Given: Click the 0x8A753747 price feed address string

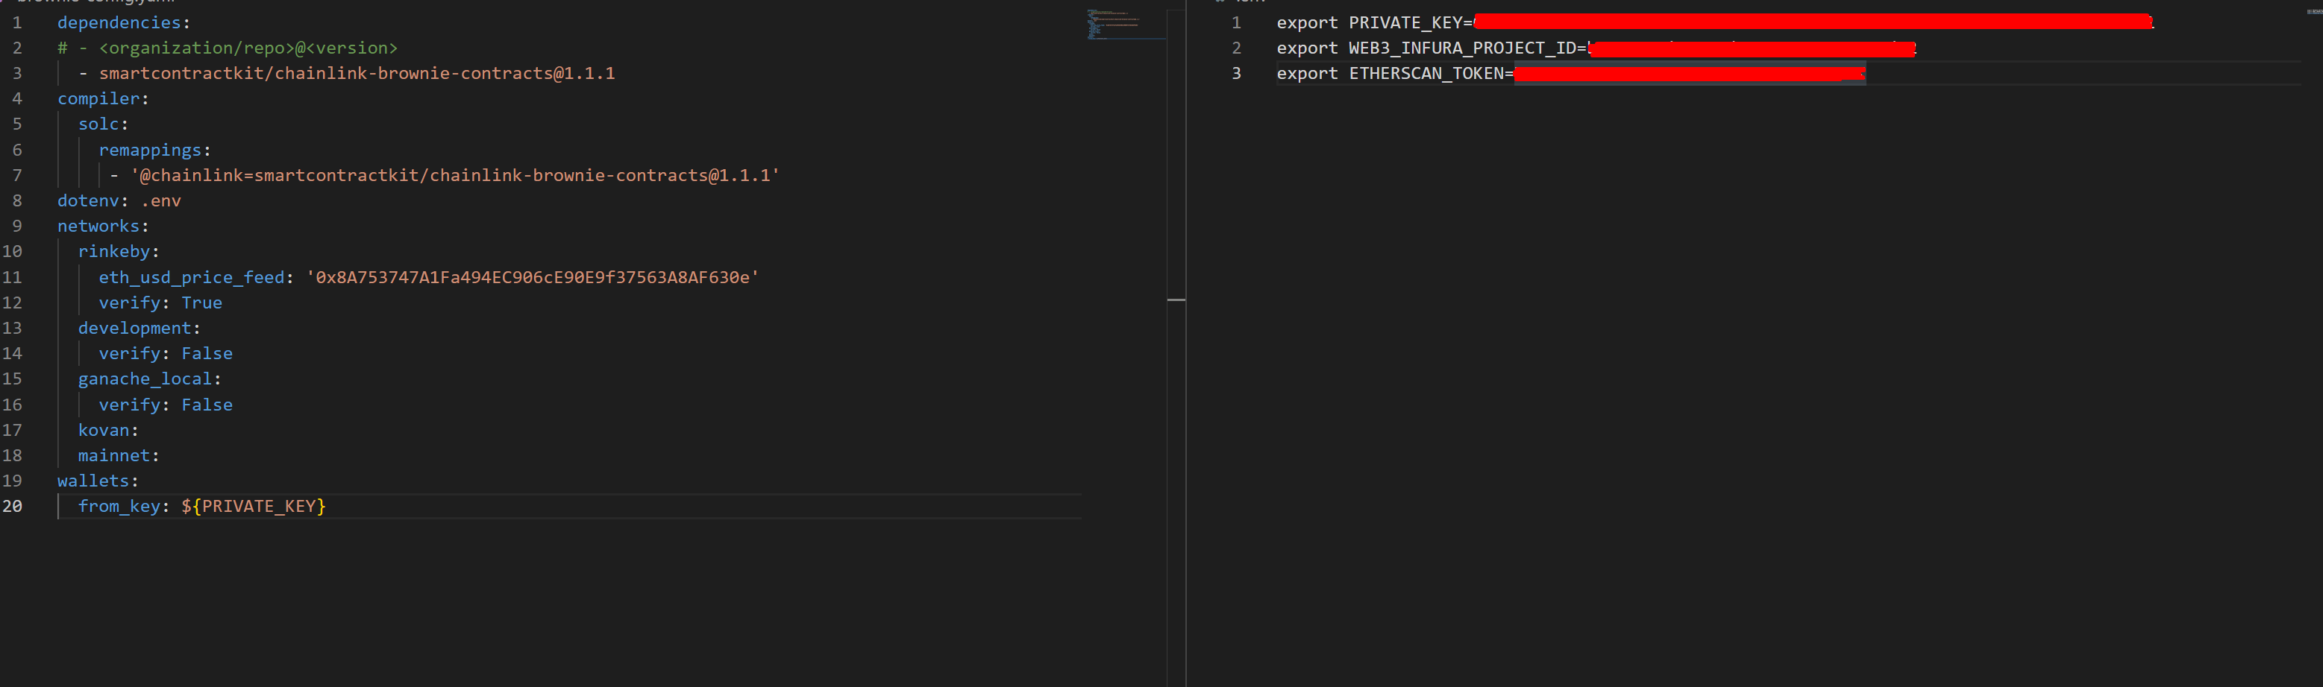Looking at the screenshot, I should [532, 277].
